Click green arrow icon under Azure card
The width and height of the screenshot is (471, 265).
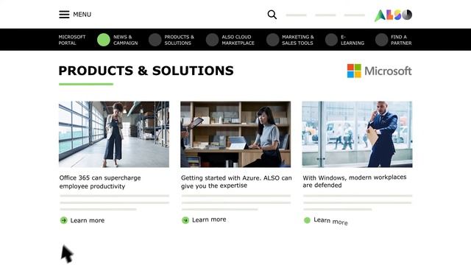[185, 220]
